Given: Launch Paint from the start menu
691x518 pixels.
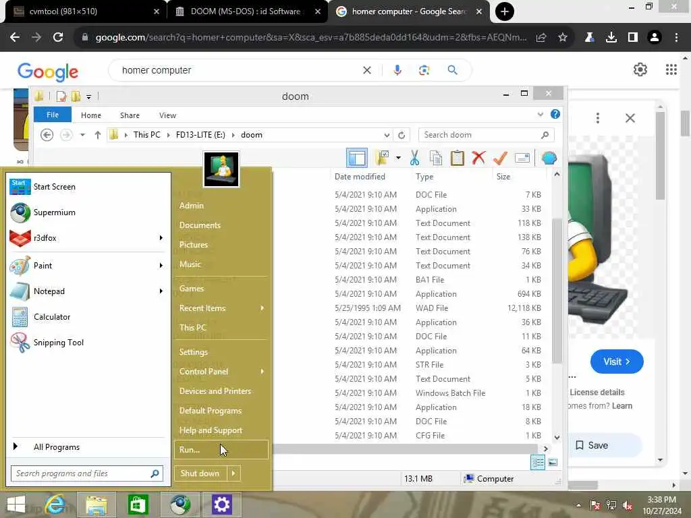Looking at the screenshot, I should (x=86, y=266).
